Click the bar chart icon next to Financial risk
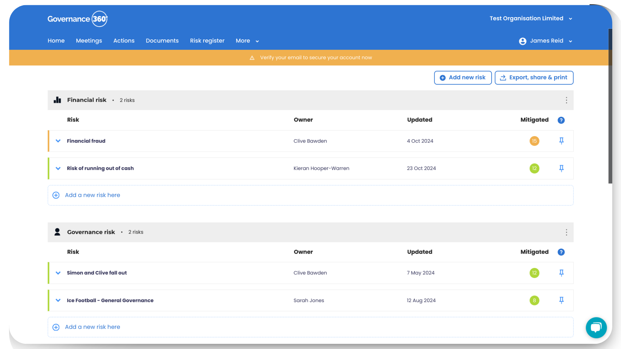The width and height of the screenshot is (621, 349). point(57,100)
